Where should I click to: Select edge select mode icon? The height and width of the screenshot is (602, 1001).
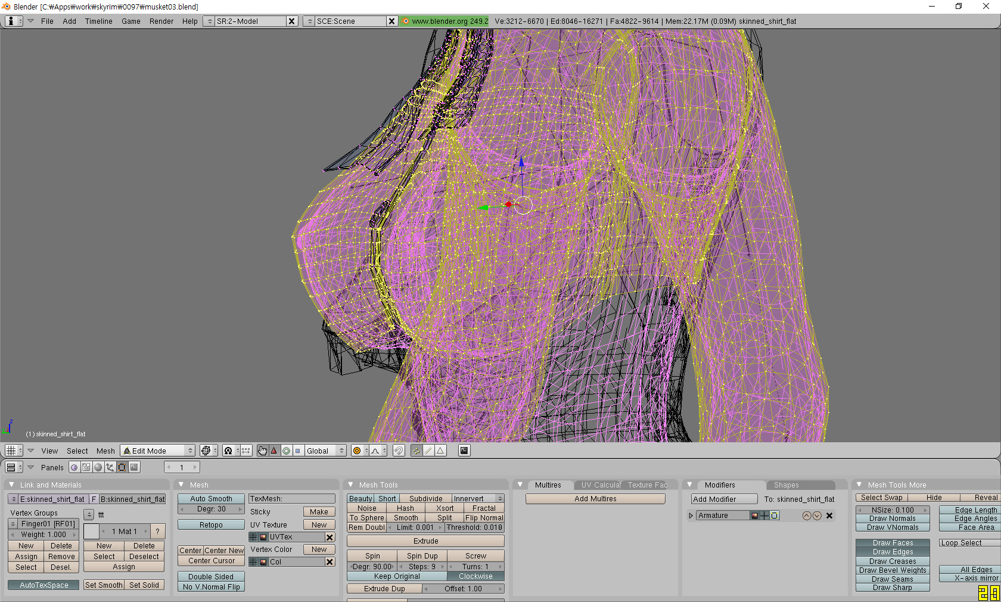tap(428, 451)
